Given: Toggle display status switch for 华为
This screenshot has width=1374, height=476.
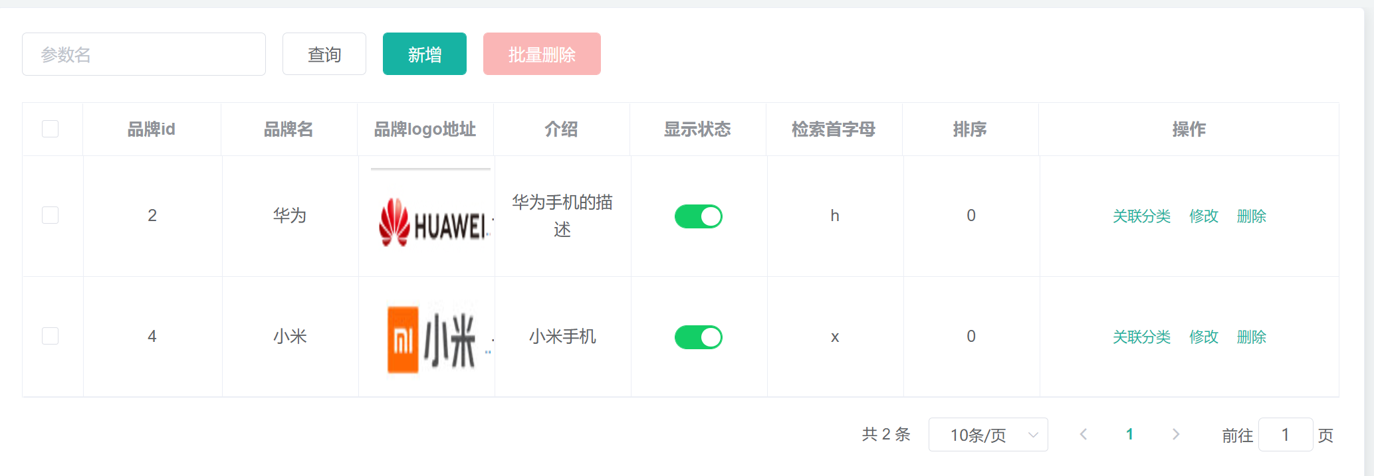Looking at the screenshot, I should point(698,216).
